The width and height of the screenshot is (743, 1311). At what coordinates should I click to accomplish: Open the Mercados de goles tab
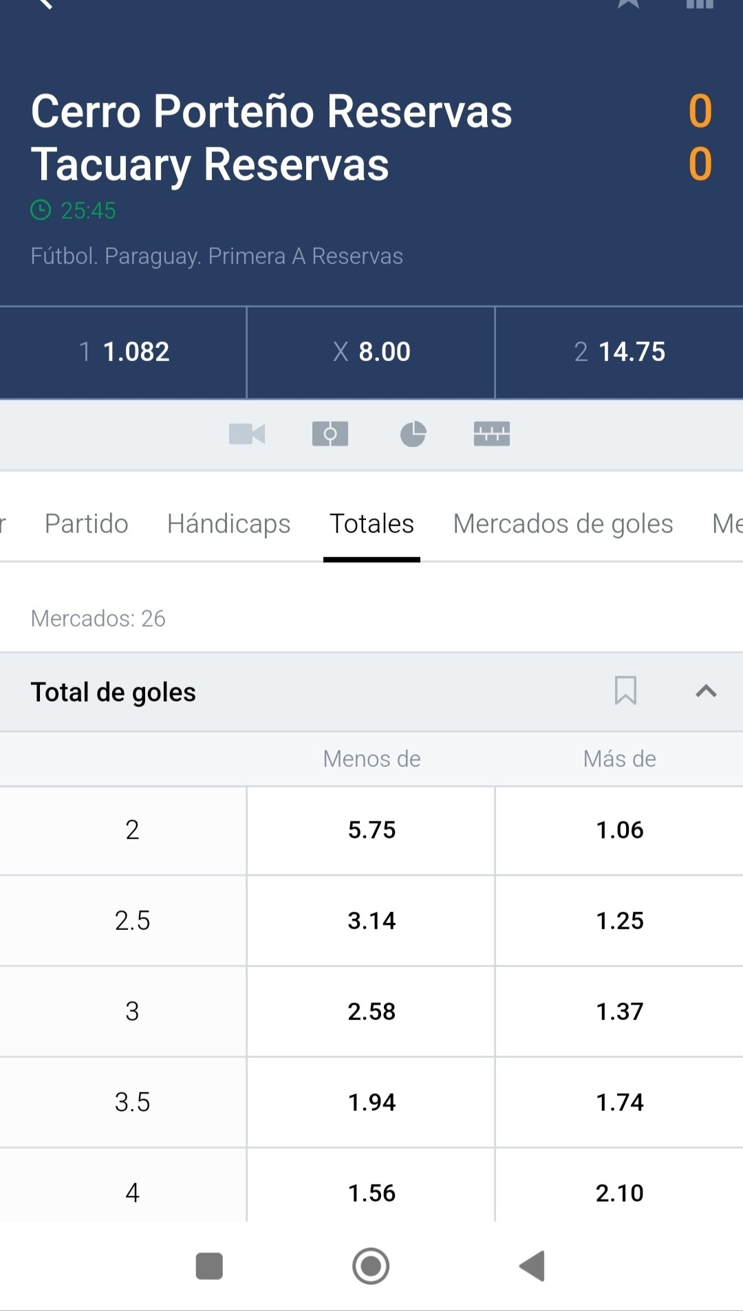coord(563,523)
